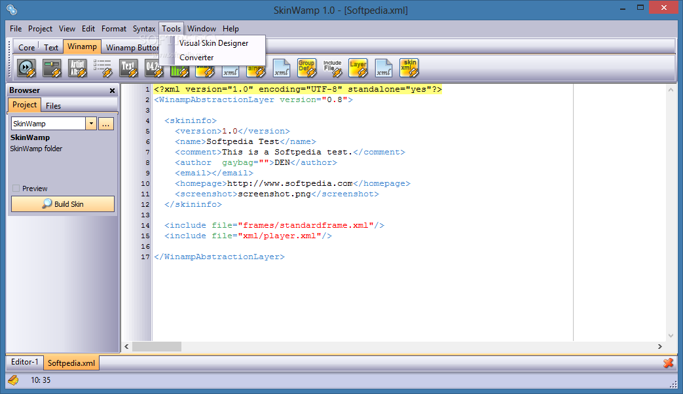
Task: Select the Winamp toolbar tab
Action: point(82,46)
